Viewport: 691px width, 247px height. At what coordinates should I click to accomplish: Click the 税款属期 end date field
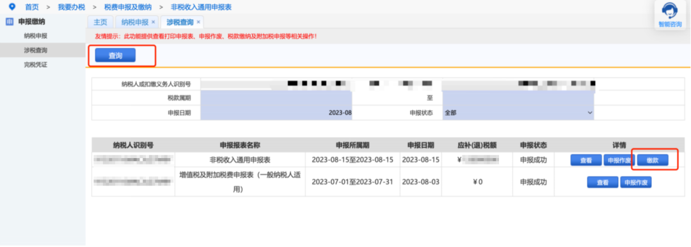[518, 98]
